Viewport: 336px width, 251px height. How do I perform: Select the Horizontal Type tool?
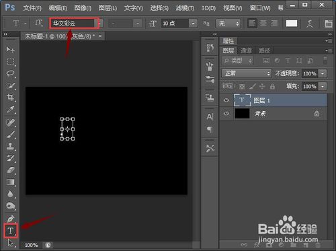tap(11, 231)
